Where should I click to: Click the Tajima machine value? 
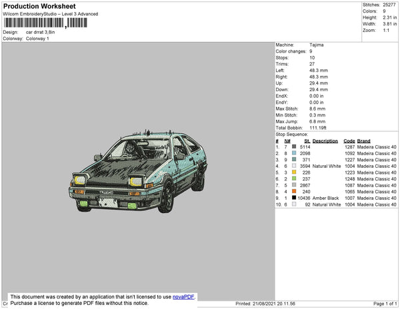click(x=317, y=45)
